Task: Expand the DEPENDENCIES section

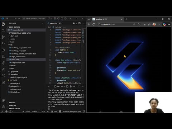Action: (14, 109)
